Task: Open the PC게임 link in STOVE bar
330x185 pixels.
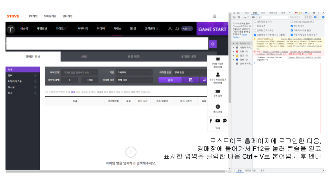Action: [x=33, y=16]
